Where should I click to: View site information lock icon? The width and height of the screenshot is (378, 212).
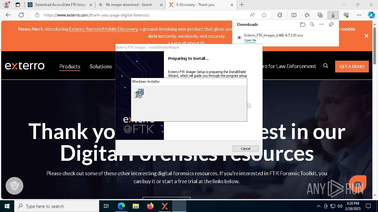37,15
